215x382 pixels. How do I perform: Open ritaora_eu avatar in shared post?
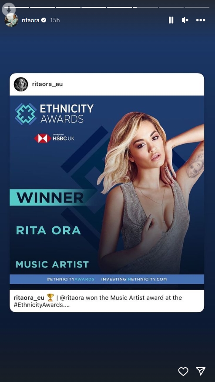pyautogui.click(x=21, y=85)
